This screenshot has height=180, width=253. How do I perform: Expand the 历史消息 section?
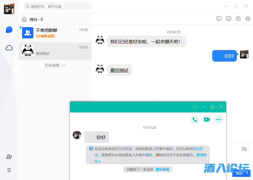click(x=55, y=65)
